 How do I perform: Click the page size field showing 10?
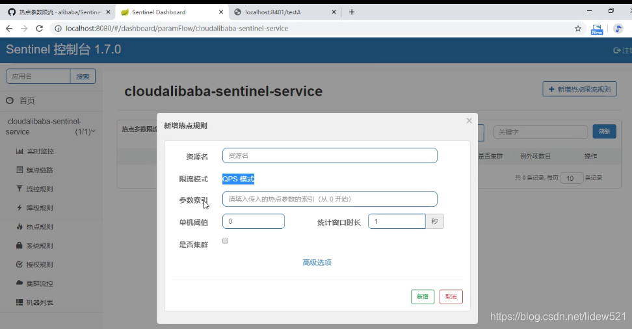point(571,178)
